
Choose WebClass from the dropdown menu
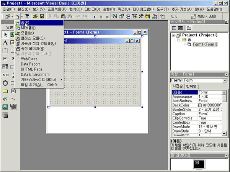tap(39, 59)
